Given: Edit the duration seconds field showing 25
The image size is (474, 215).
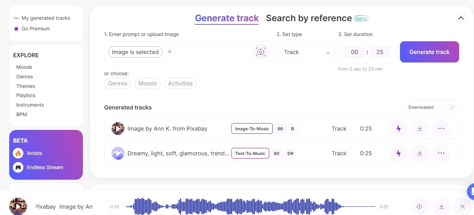Looking at the screenshot, I should coord(380,52).
